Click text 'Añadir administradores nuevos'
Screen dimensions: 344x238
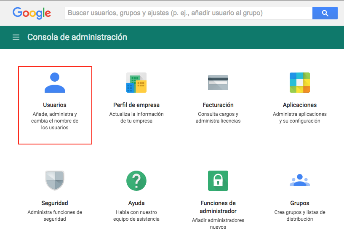click(218, 224)
